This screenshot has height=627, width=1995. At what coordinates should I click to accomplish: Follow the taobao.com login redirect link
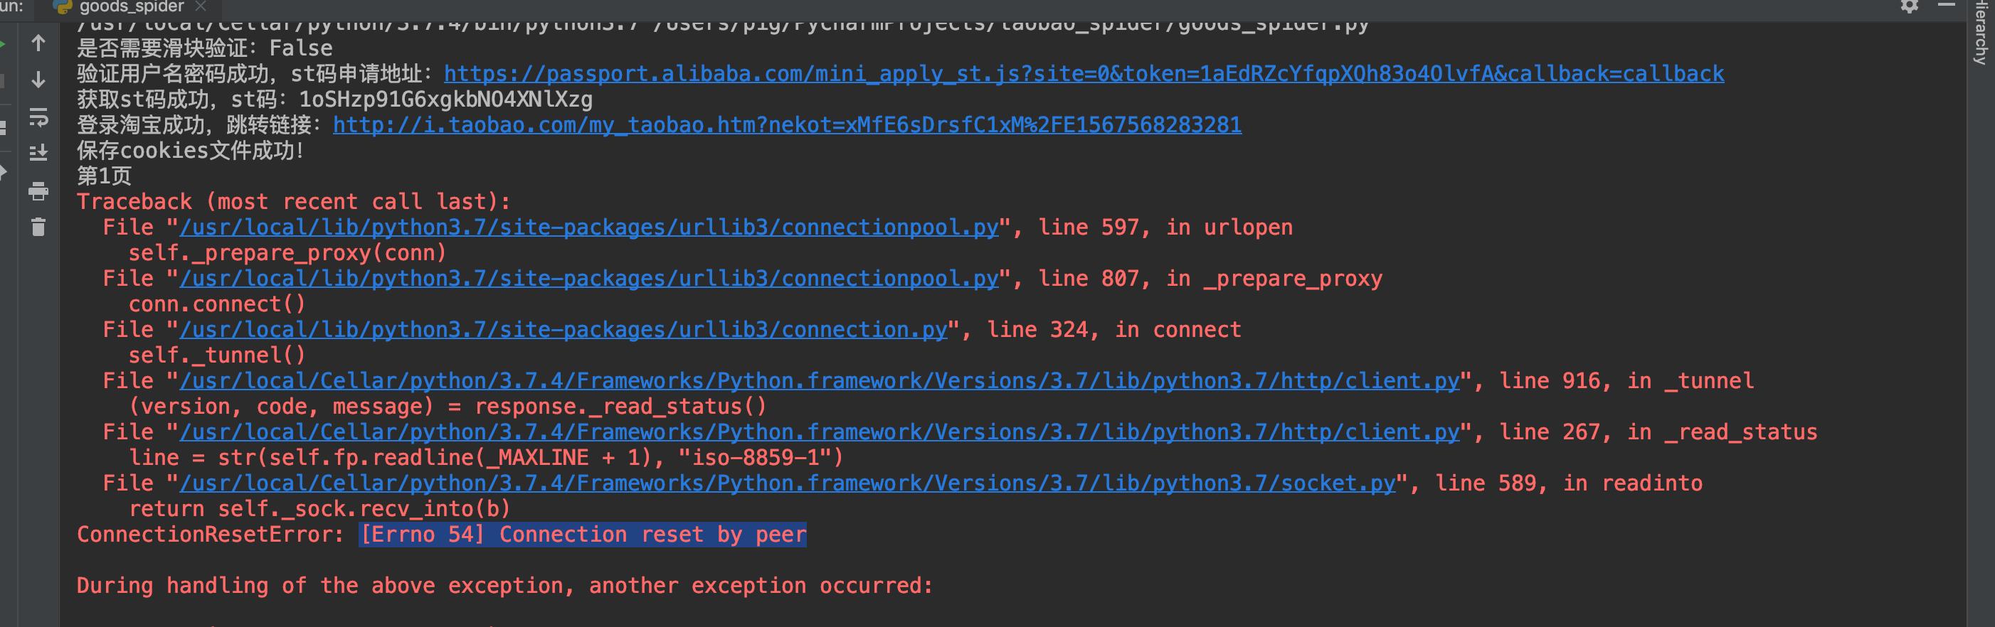[788, 124]
